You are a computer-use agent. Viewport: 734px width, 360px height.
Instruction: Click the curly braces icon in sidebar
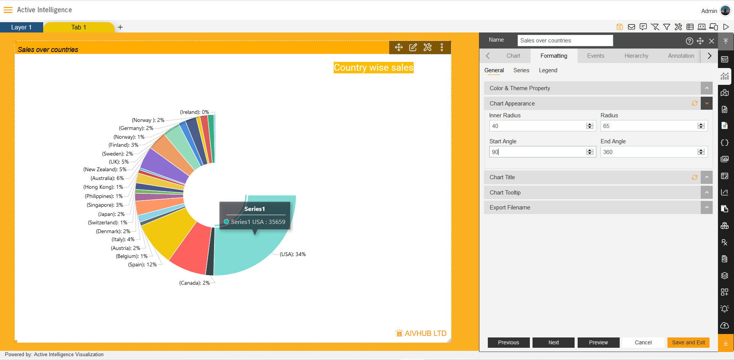click(x=724, y=143)
